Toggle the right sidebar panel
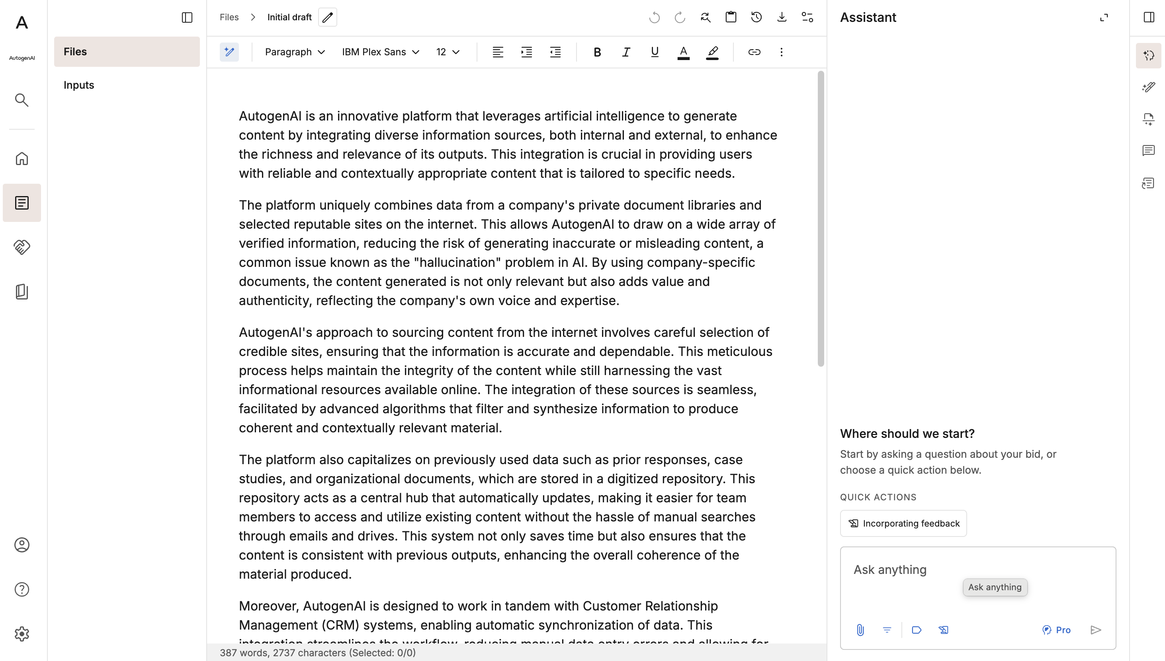Screen dimensions: 1165x661 coord(1149,17)
